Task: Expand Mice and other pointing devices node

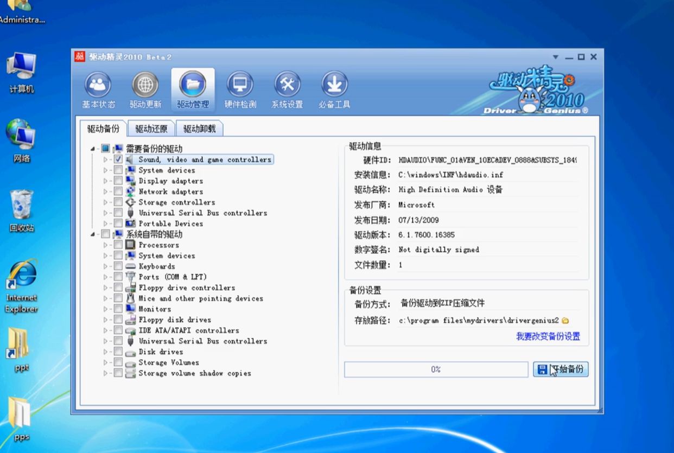Action: click(x=106, y=298)
